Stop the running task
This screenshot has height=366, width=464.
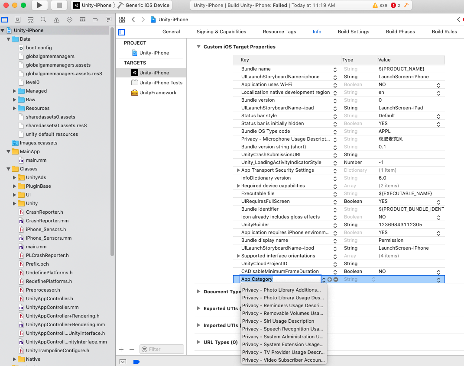coord(59,5)
